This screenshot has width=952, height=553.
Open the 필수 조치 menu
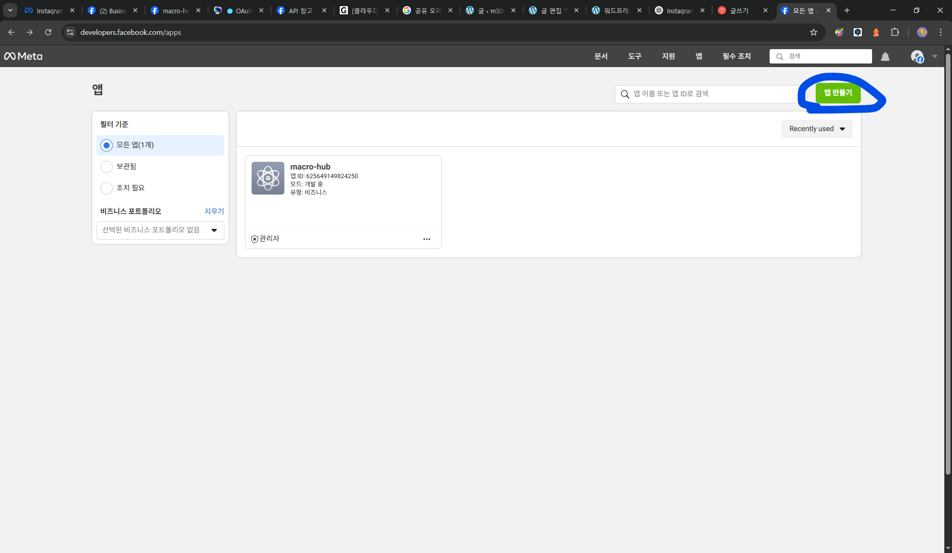pyautogui.click(x=737, y=56)
